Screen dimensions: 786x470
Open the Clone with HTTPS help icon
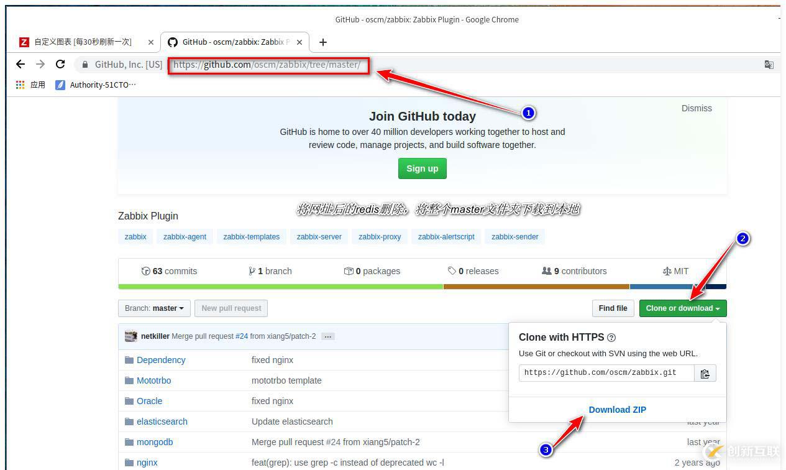pyautogui.click(x=611, y=338)
